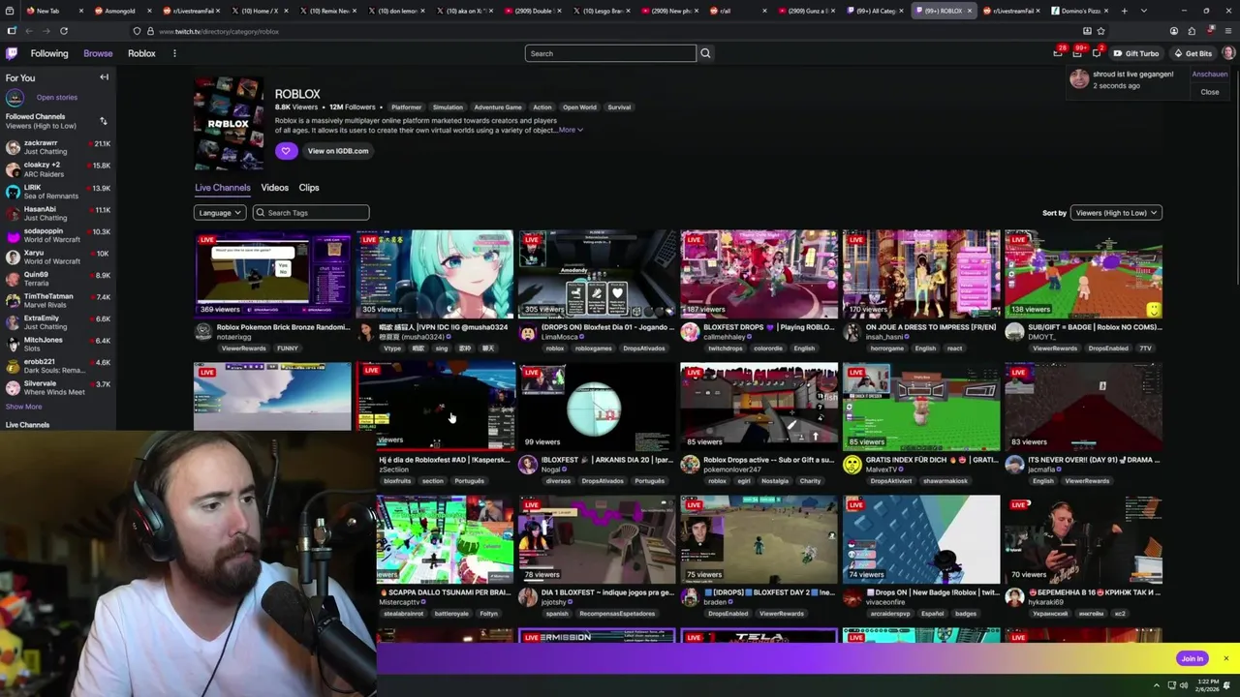Image resolution: width=1240 pixels, height=697 pixels.
Task: Click the Windows taskbar volume icon
Action: pyautogui.click(x=1183, y=685)
